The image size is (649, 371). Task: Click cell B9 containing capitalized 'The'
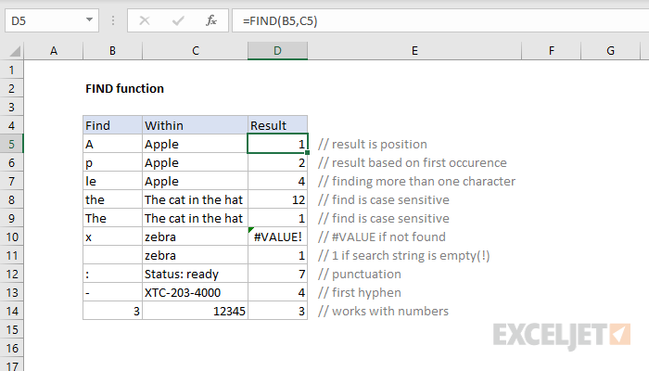tap(112, 218)
